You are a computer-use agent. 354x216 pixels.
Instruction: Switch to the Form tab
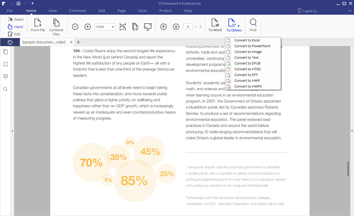pos(143,11)
